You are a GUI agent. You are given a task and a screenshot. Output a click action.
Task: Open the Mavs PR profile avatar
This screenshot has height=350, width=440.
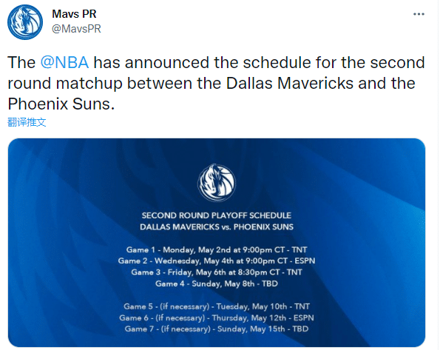click(25, 22)
